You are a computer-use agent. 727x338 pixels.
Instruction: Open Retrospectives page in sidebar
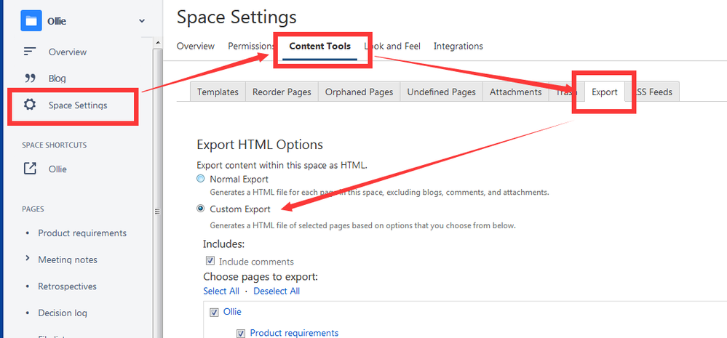[x=67, y=286]
